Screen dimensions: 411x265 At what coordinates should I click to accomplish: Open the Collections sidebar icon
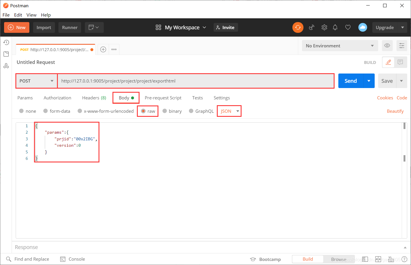point(6,54)
